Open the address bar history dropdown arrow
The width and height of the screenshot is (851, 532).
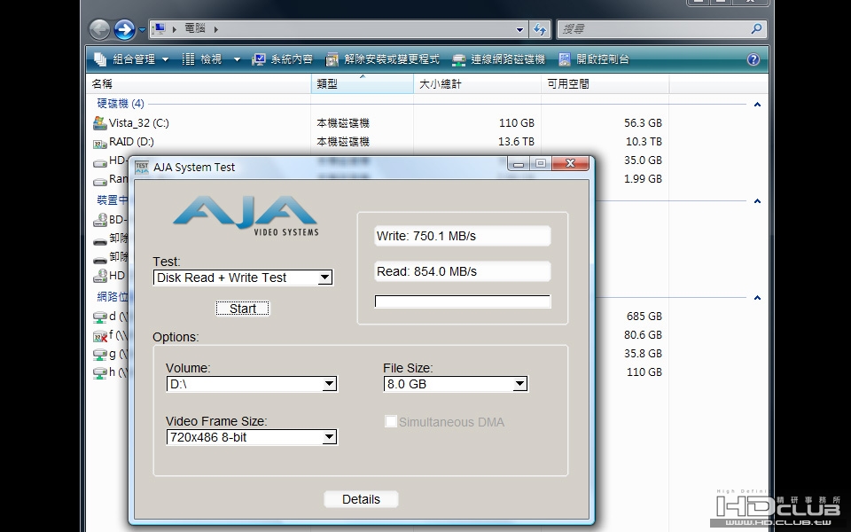pos(519,29)
